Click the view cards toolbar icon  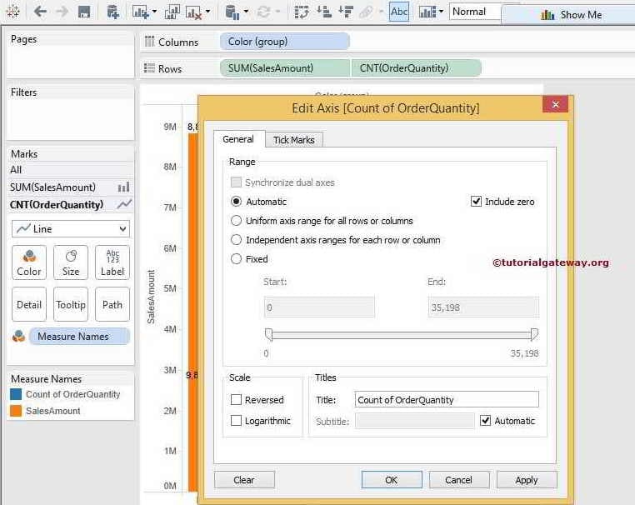(x=427, y=12)
